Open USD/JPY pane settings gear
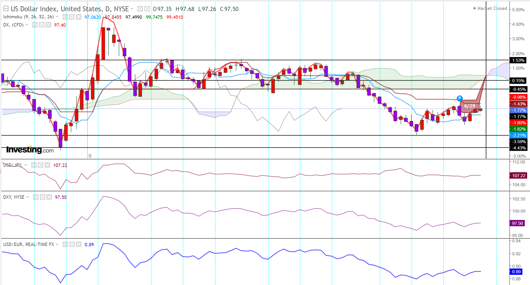Image resolution: width=530 pixels, height=285 pixels. 40,165
